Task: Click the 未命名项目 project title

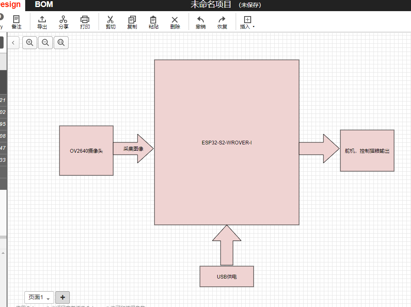Action: [211, 5]
